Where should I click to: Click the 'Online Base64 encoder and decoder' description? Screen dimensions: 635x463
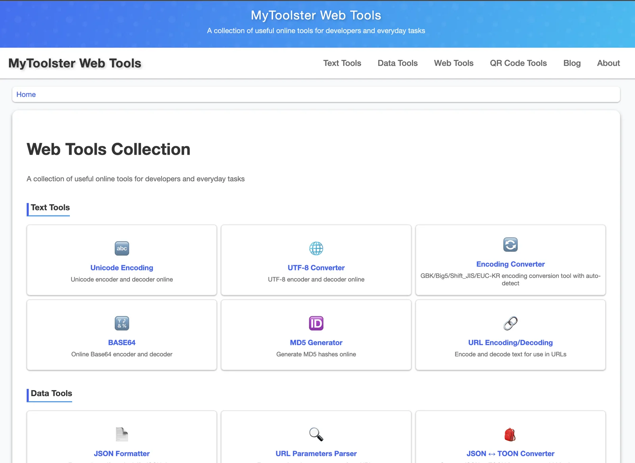(x=122, y=354)
